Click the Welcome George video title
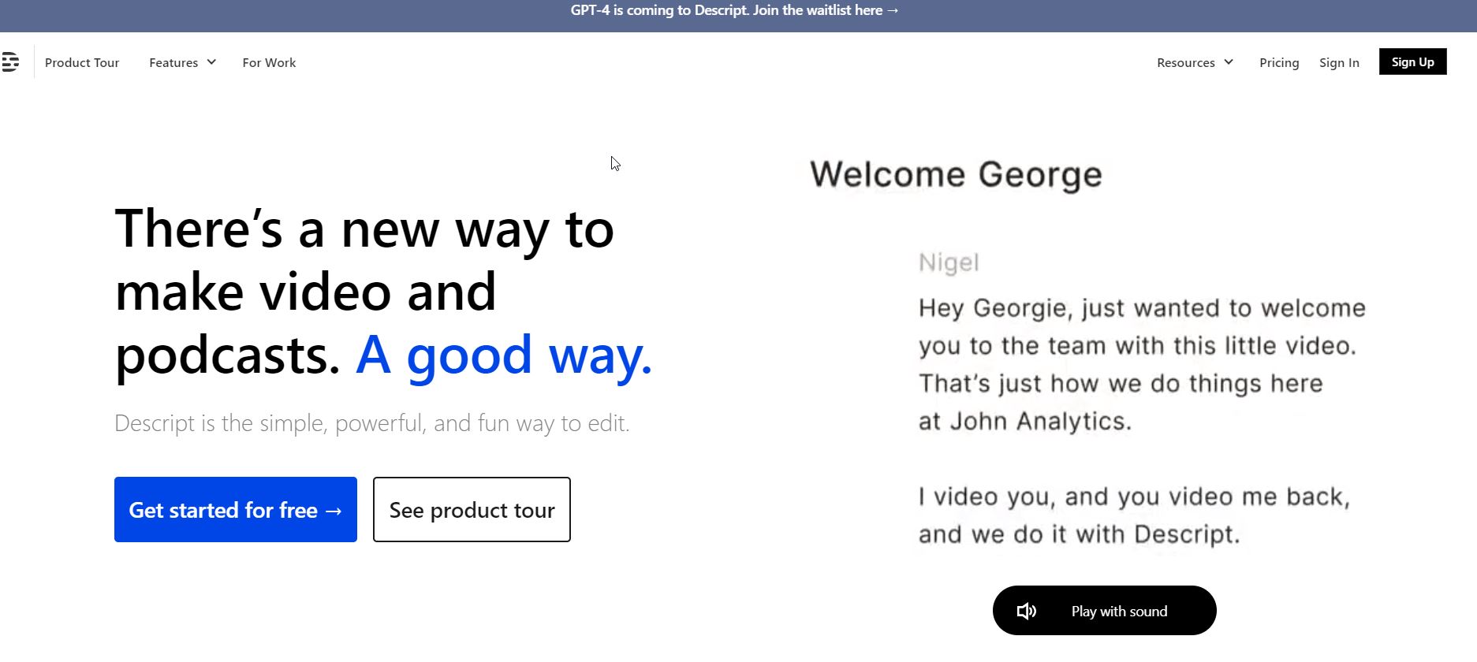 click(x=956, y=174)
